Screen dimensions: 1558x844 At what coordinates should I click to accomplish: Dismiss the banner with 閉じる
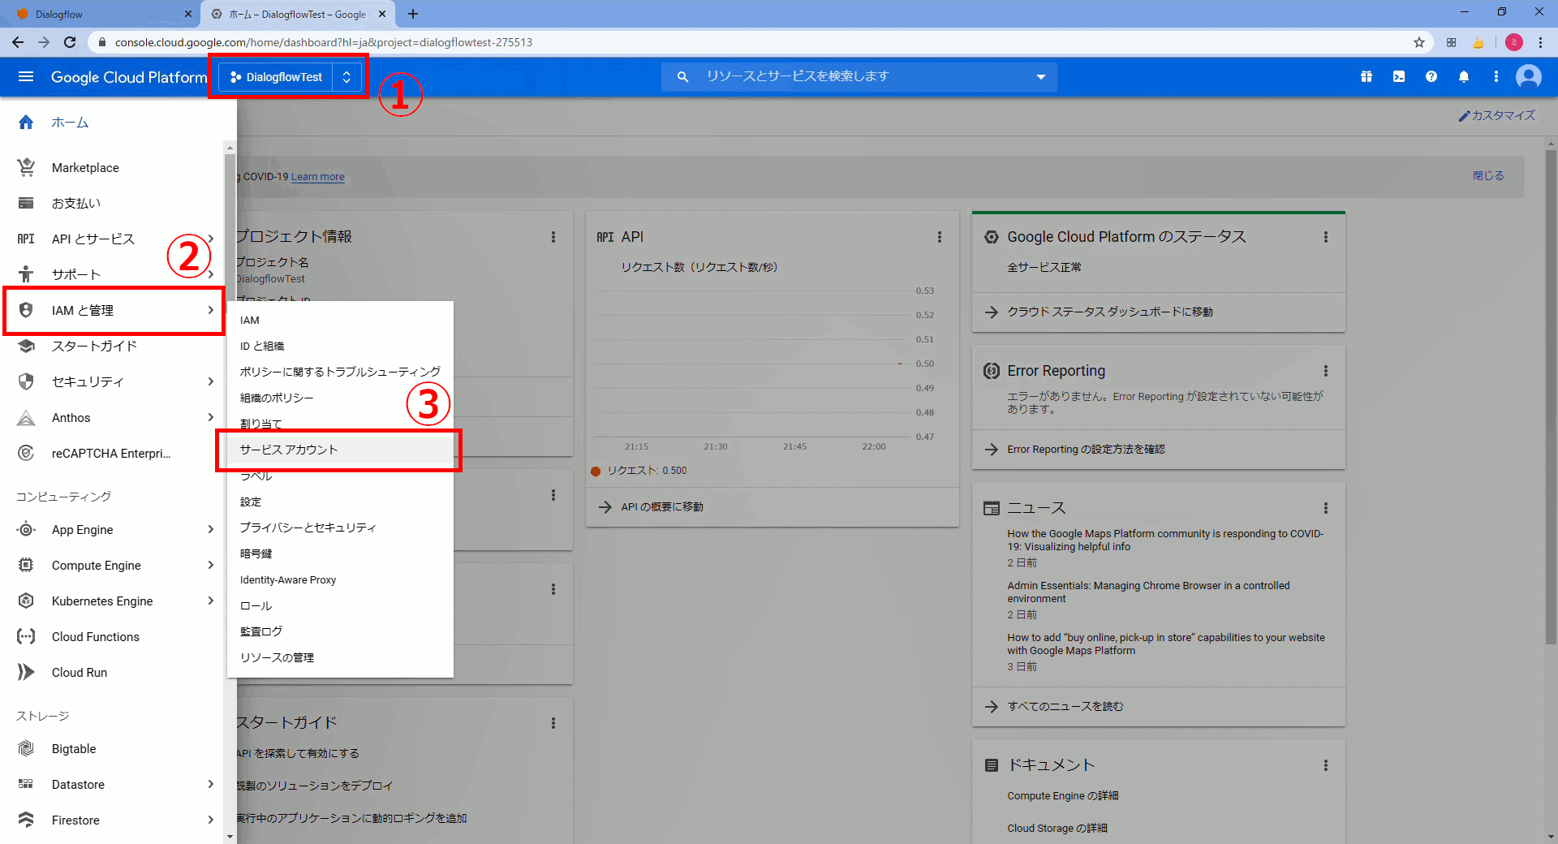pos(1488,176)
